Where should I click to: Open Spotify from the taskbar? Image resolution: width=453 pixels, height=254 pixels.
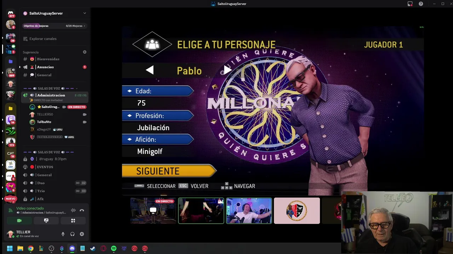point(114,248)
